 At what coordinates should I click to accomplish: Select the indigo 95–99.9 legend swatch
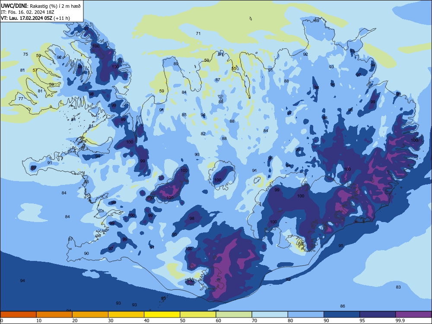[378, 314]
